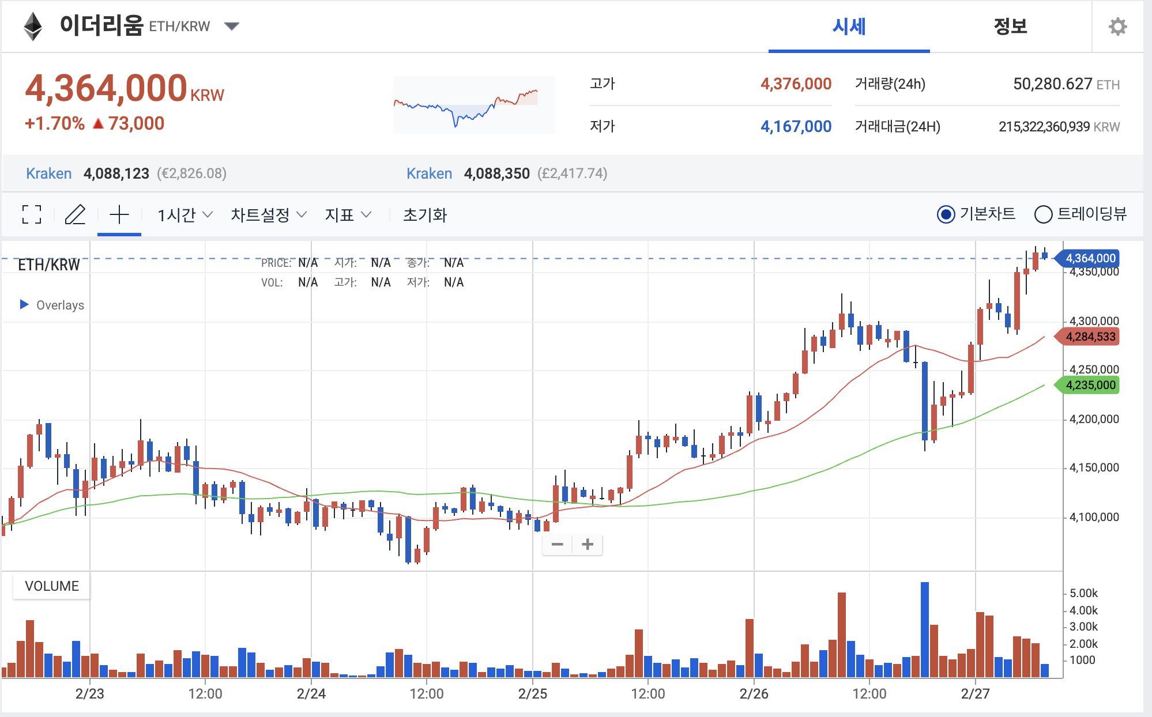Switch to the 시세 tab

tap(849, 27)
